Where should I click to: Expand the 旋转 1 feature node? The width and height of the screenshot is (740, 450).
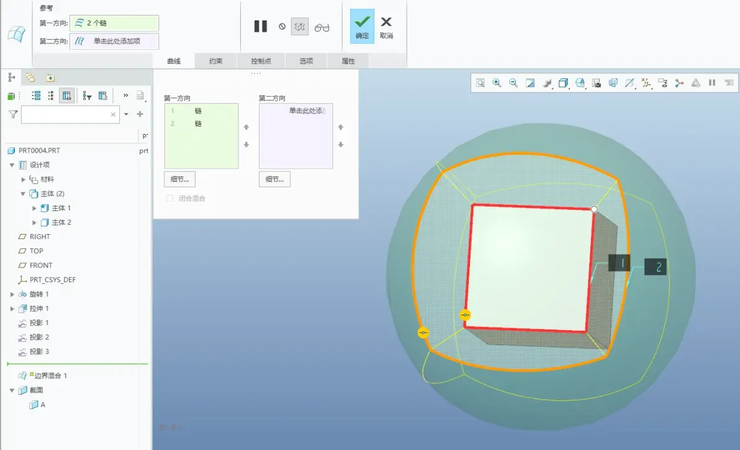[12, 294]
